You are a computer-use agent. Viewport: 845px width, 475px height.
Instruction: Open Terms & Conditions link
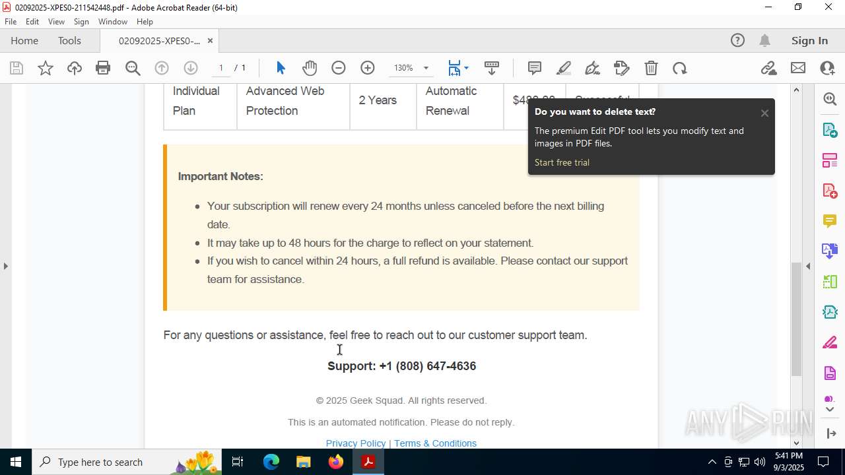[435, 443]
